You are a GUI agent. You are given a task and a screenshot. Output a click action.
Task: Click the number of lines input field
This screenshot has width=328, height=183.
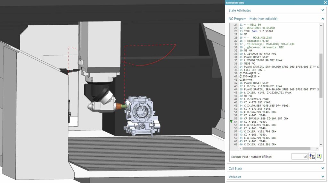299,156
